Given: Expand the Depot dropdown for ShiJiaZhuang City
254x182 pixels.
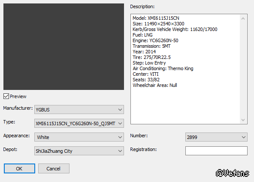Looking at the screenshot, I should [x=79, y=151].
